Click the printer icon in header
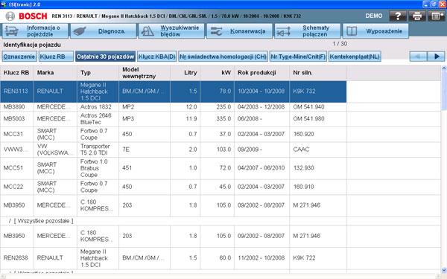 [x=417, y=16]
